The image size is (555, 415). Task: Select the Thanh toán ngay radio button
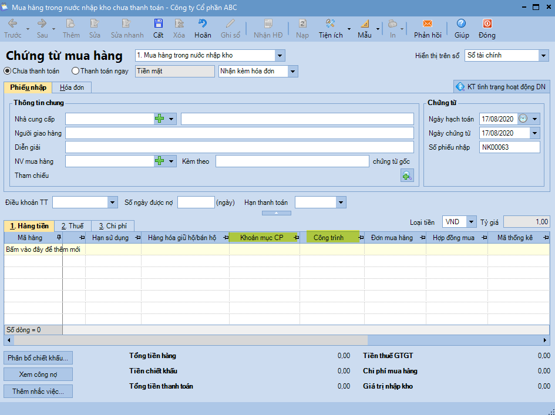[x=75, y=71]
